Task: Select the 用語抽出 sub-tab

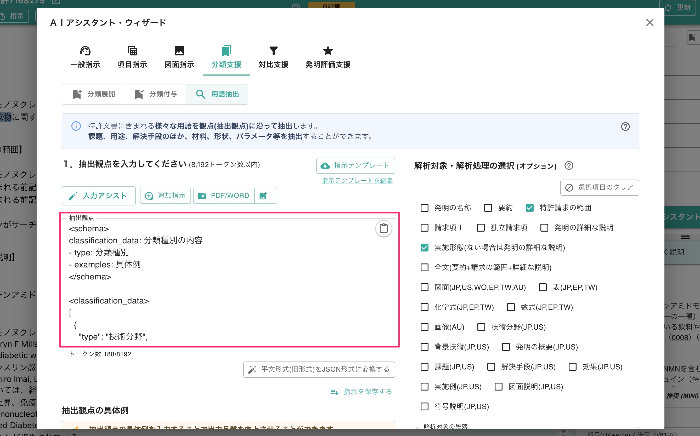Action: click(x=217, y=94)
